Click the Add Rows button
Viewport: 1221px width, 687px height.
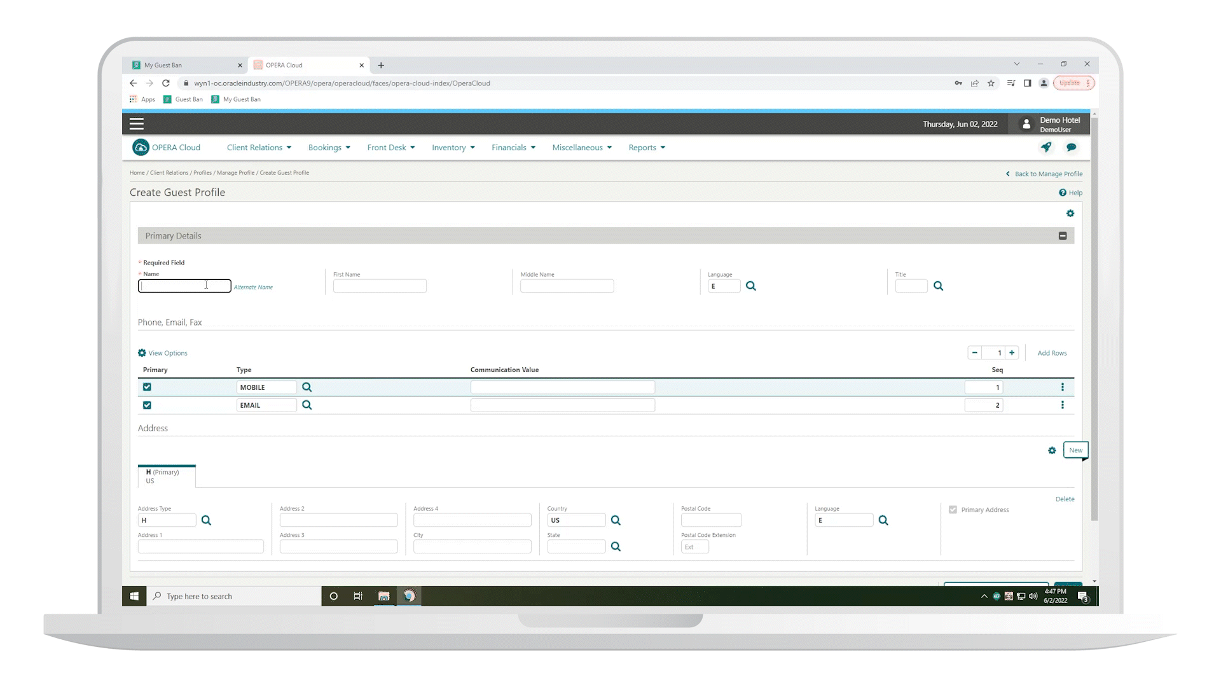(1052, 353)
